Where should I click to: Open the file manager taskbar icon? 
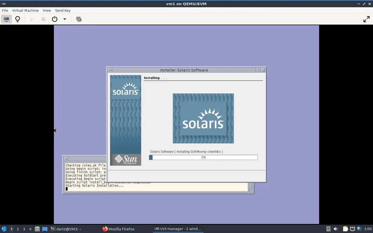(37, 229)
